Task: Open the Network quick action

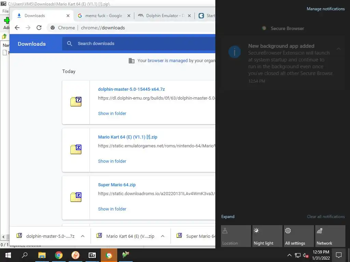Action: (x=330, y=236)
